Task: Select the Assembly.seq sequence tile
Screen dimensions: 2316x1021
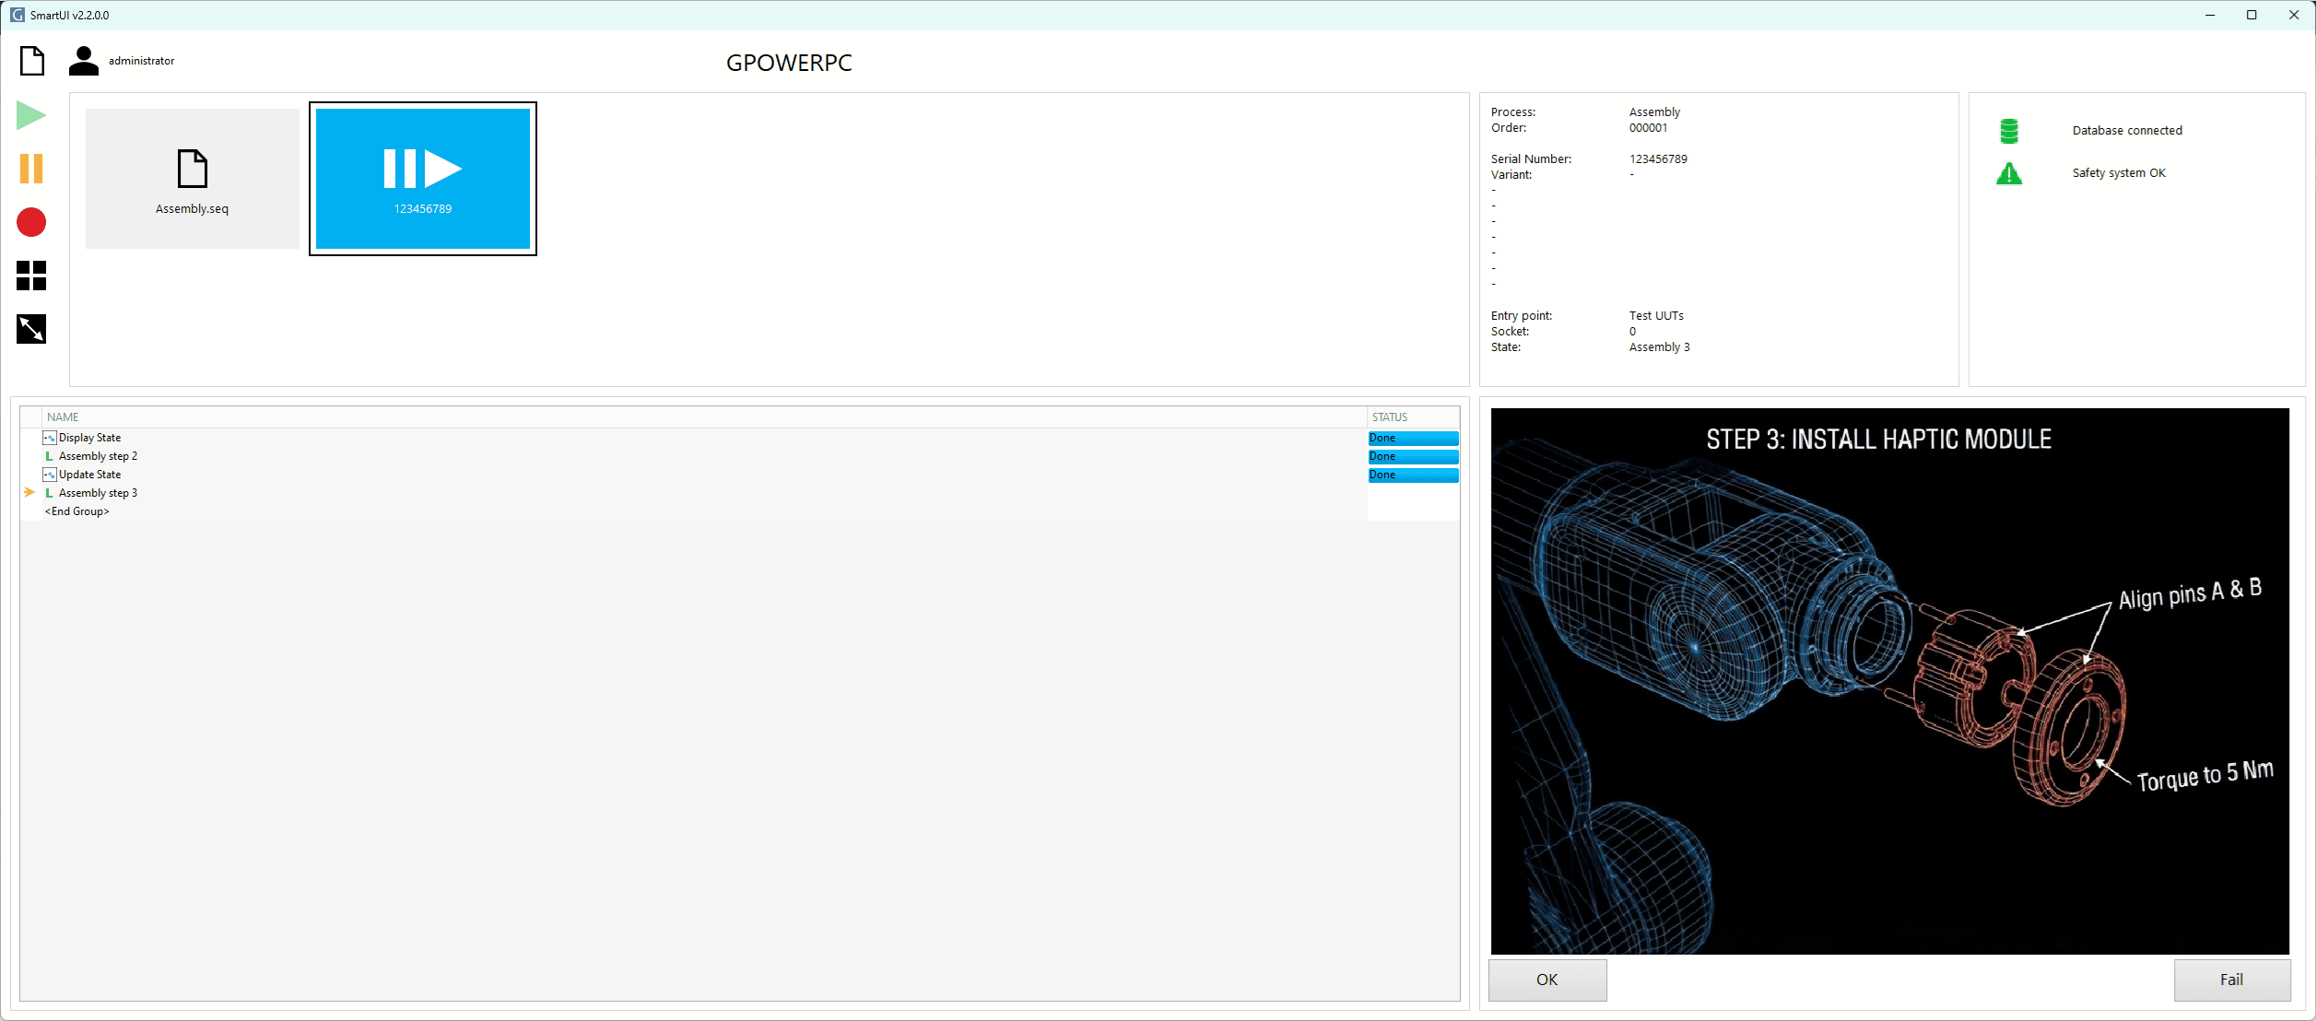Action: tap(192, 179)
